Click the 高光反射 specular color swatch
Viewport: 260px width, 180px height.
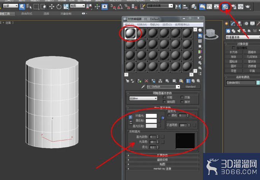tap(151, 126)
